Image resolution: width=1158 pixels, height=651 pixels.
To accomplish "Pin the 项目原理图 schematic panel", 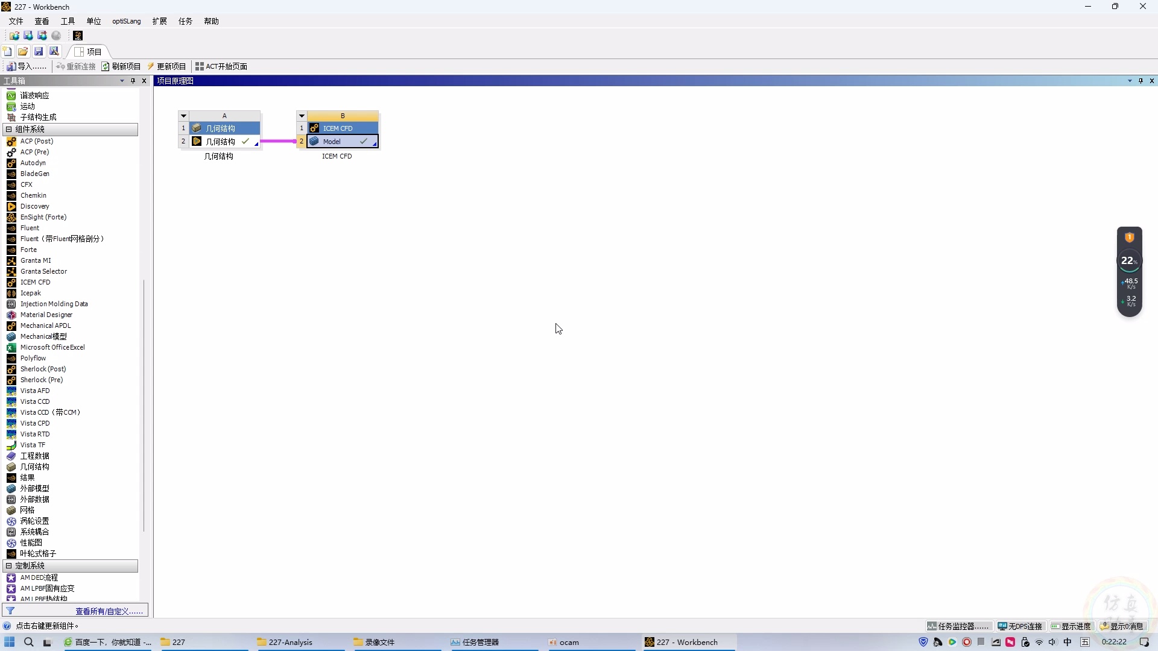I will [1141, 81].
